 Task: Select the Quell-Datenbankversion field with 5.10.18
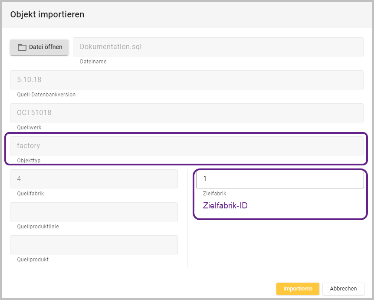click(187, 80)
